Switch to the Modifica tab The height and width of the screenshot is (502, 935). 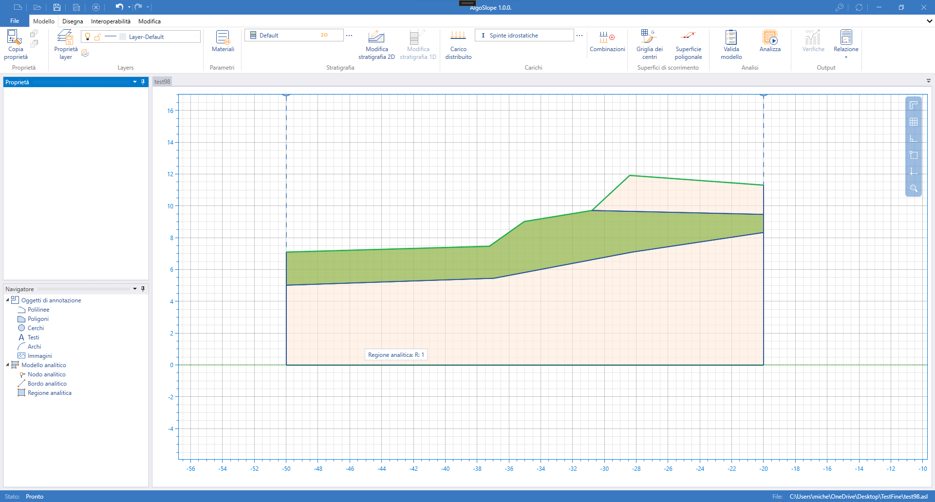point(150,21)
